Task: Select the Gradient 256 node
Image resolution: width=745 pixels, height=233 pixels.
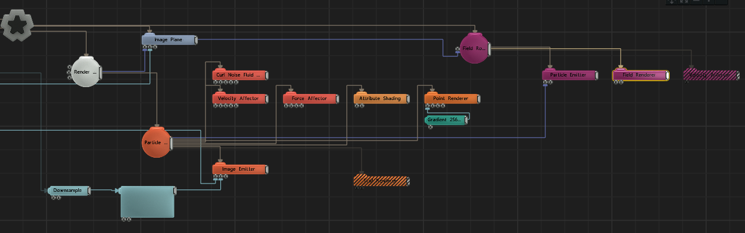Action: coord(445,119)
